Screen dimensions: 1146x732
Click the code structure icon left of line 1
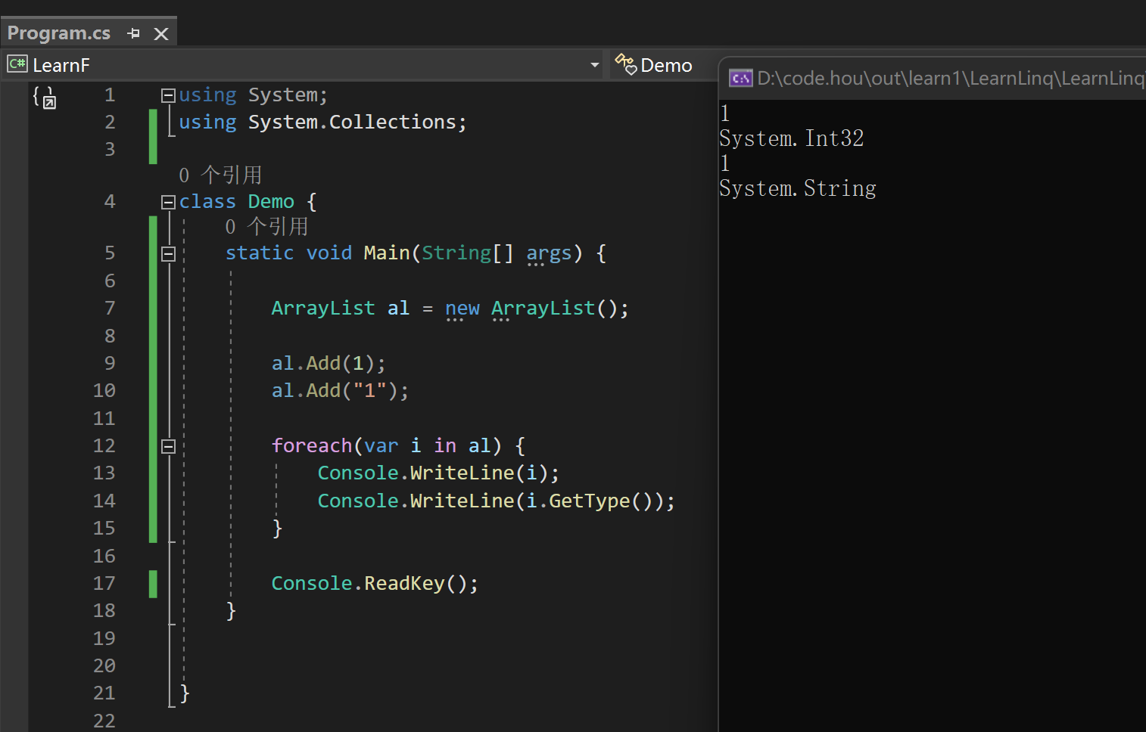45,98
